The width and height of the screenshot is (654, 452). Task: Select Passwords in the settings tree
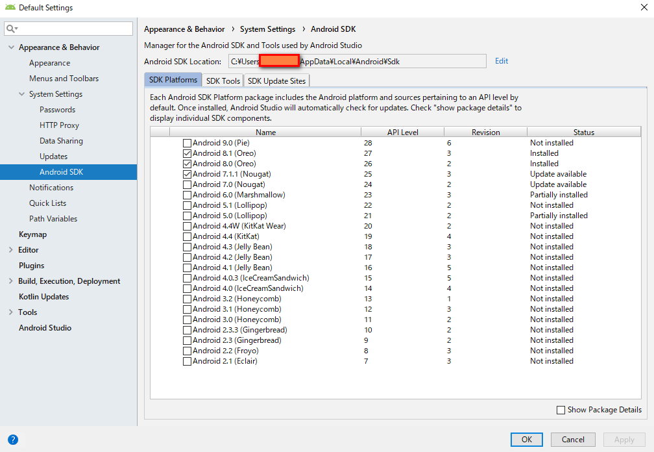click(x=58, y=110)
